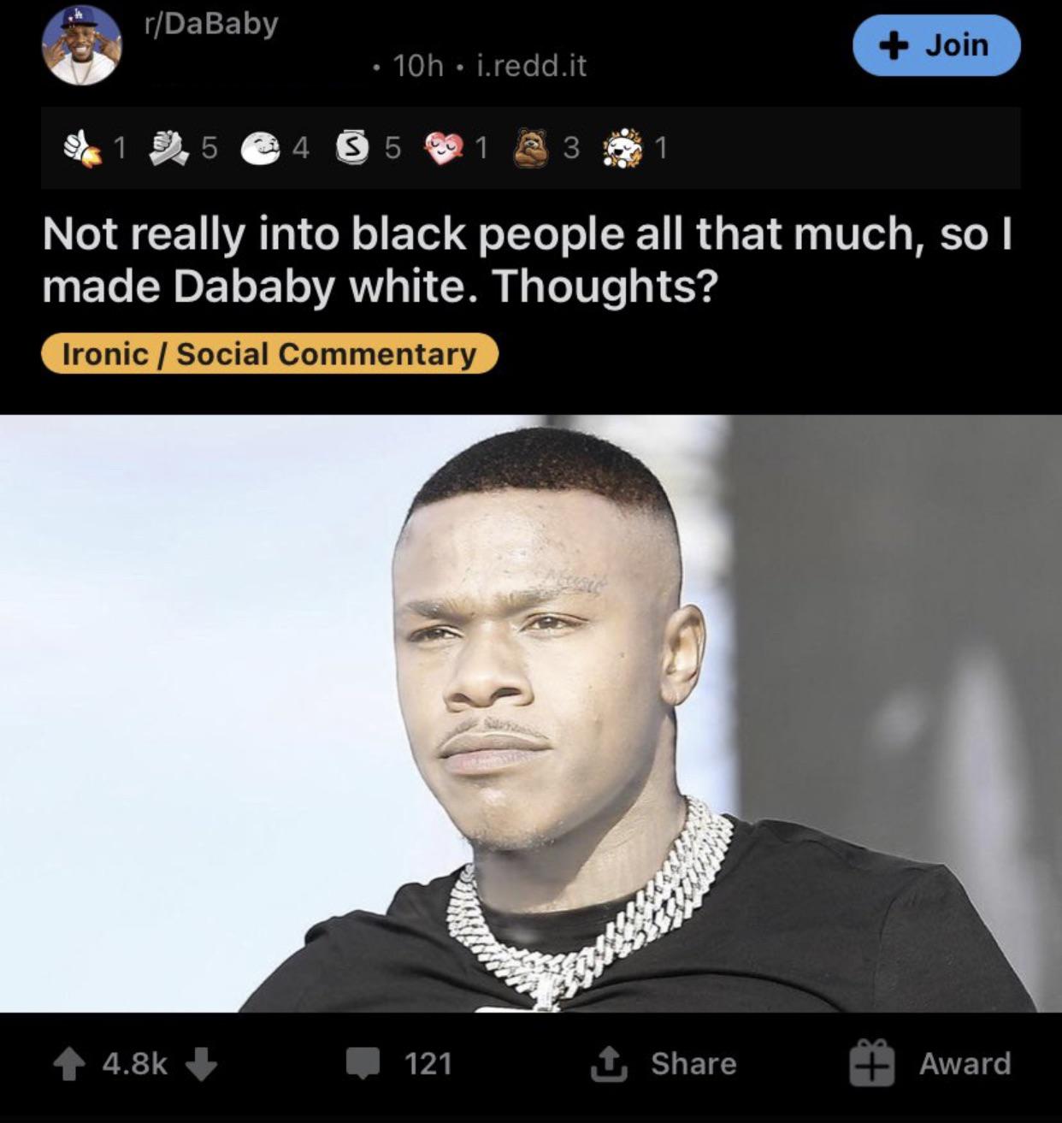Filter by Ironic / Social Commentary flair
Screen dimensions: 1062x1123
[269, 353]
